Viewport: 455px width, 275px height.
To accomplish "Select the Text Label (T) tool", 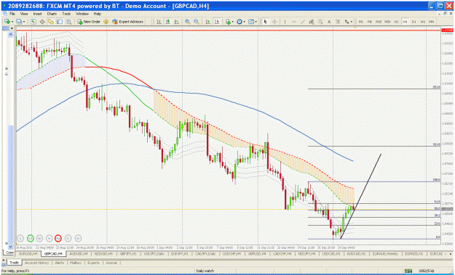I will click(338, 22).
